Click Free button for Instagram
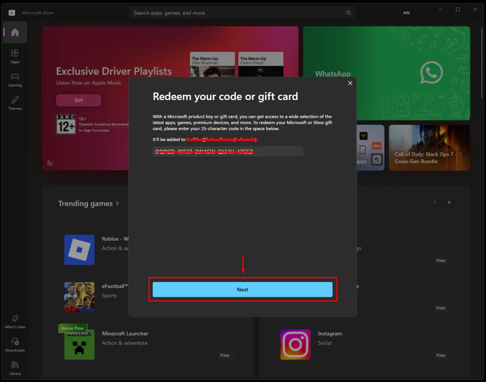Viewport: 486px width, 382px height. click(441, 355)
